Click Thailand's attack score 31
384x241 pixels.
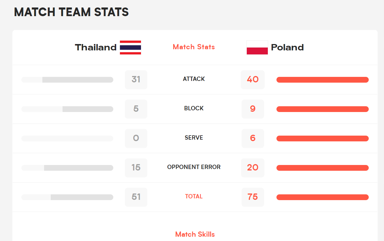click(x=136, y=79)
